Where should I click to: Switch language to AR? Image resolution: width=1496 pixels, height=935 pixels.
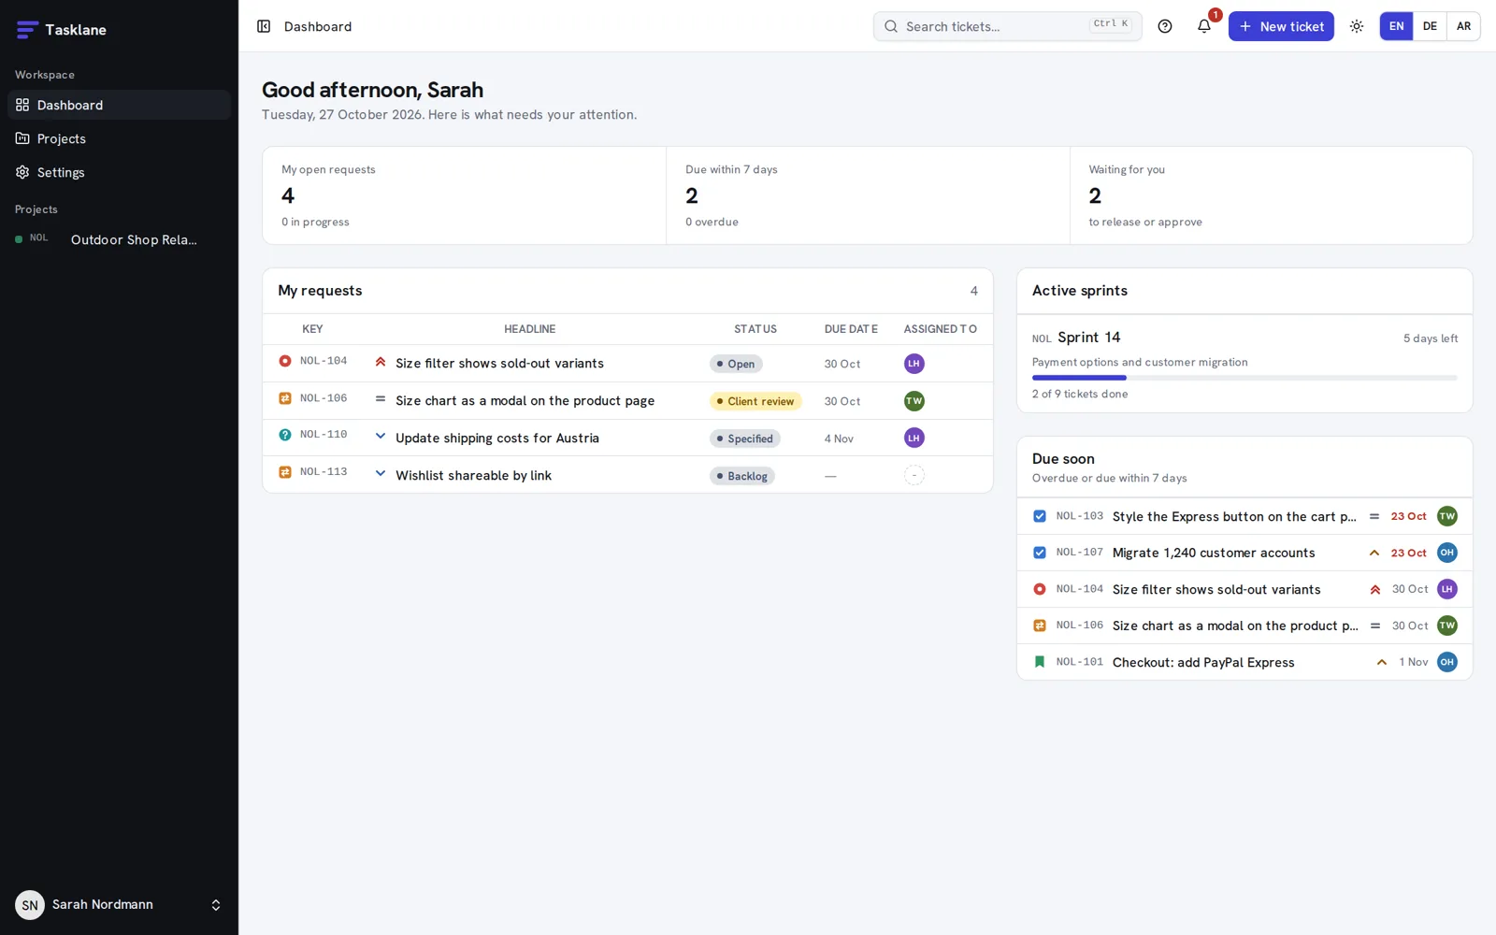coord(1463,26)
